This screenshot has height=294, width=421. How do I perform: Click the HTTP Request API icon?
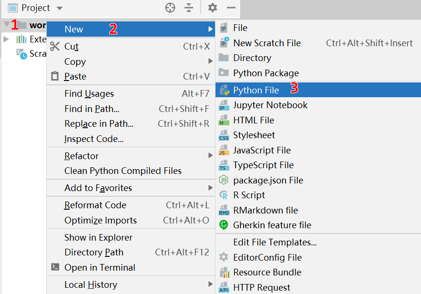(224, 287)
